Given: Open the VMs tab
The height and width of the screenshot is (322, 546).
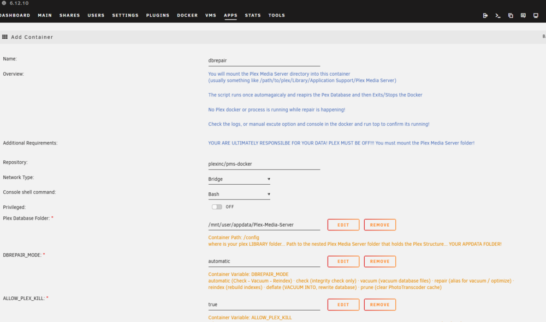Looking at the screenshot, I should (211, 15).
